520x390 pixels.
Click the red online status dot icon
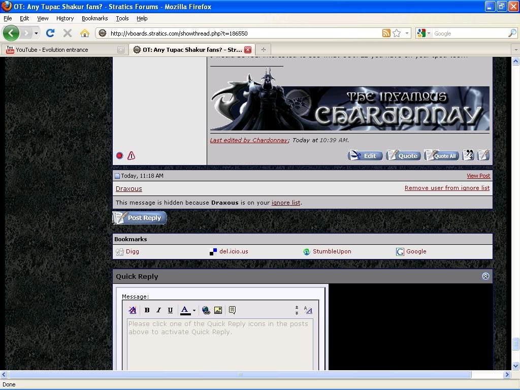pyautogui.click(x=120, y=155)
